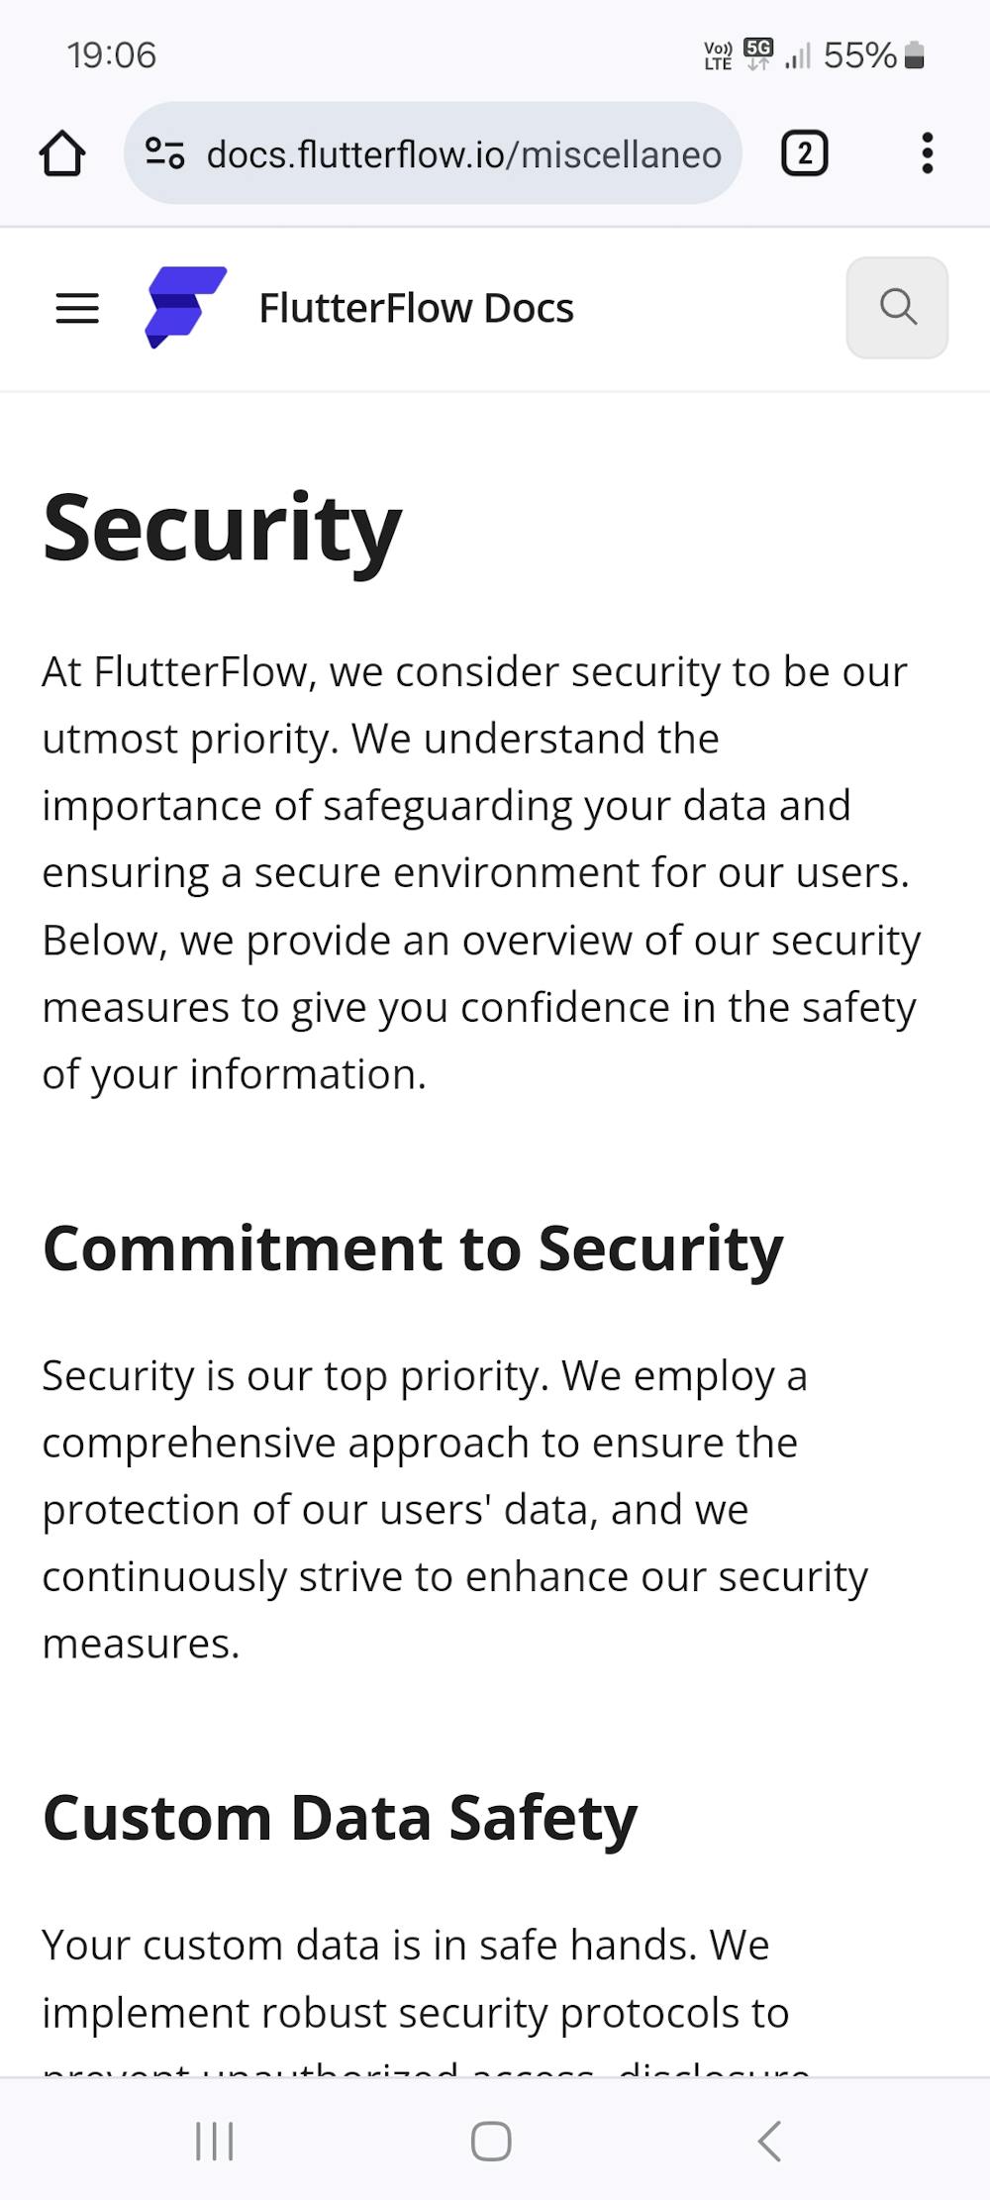Open the tab switcher showing 2 tabs
The height and width of the screenshot is (2200, 990).
click(x=804, y=153)
